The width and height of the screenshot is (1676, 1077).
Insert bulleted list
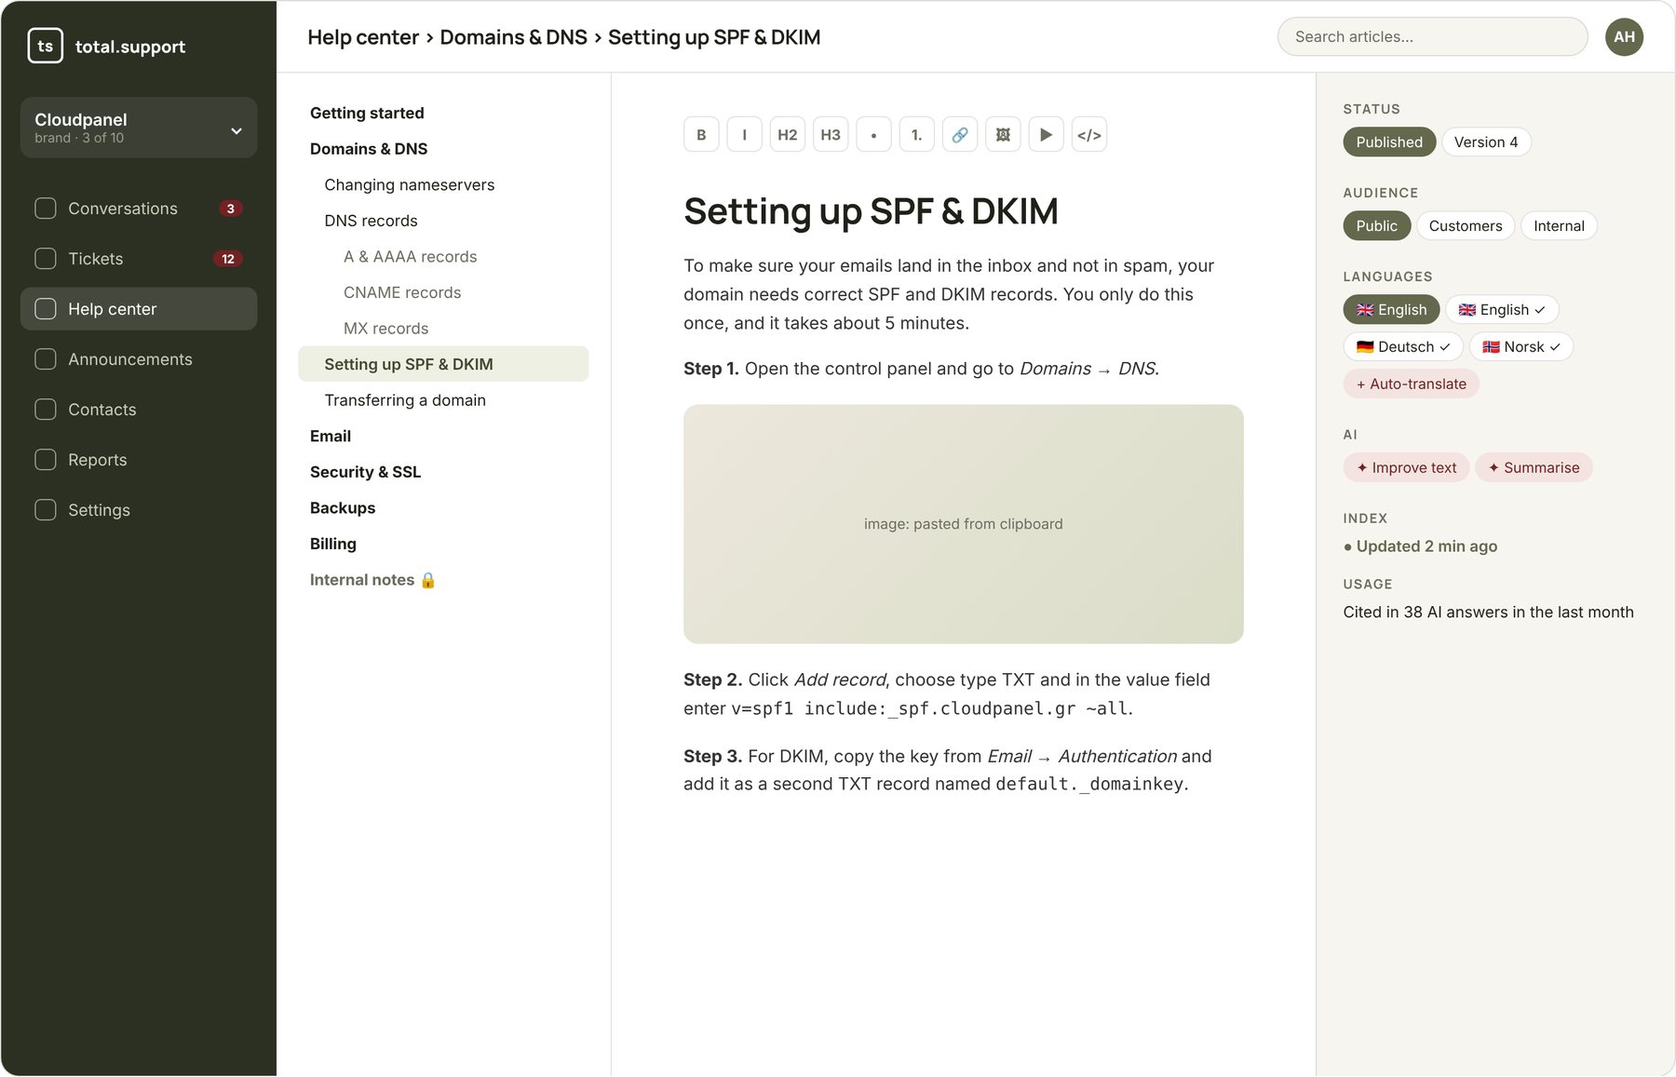pos(873,135)
